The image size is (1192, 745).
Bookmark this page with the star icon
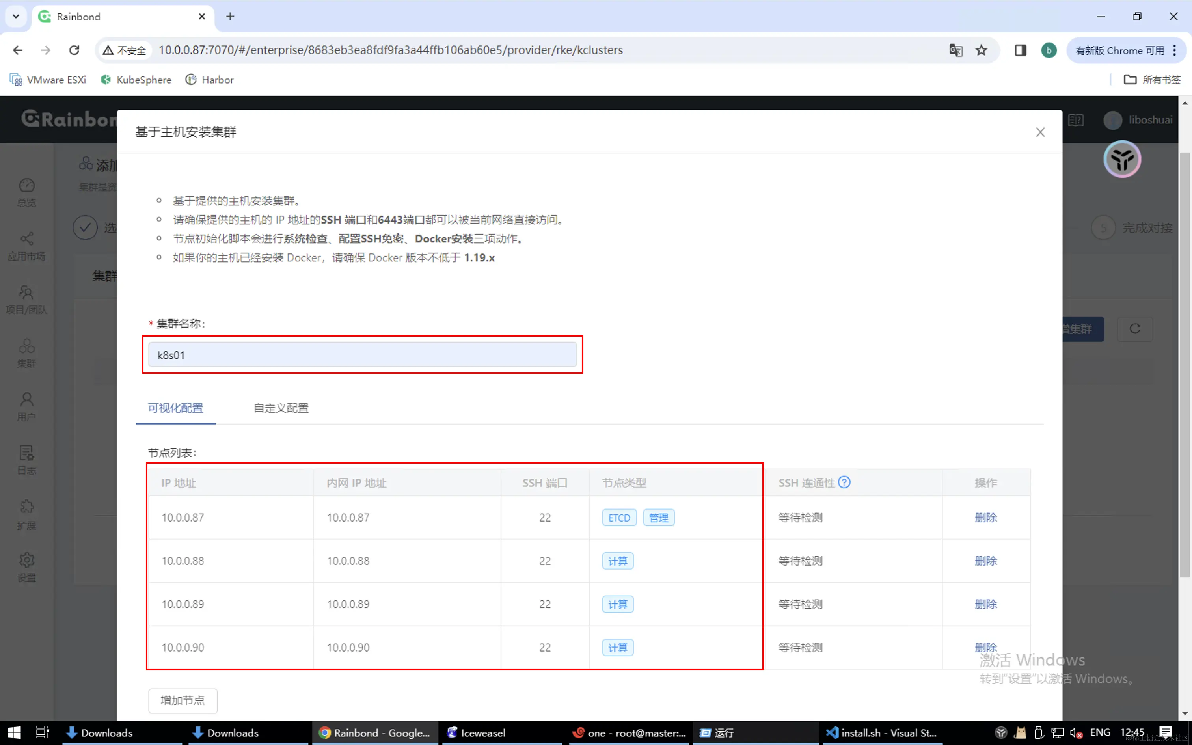pos(981,50)
